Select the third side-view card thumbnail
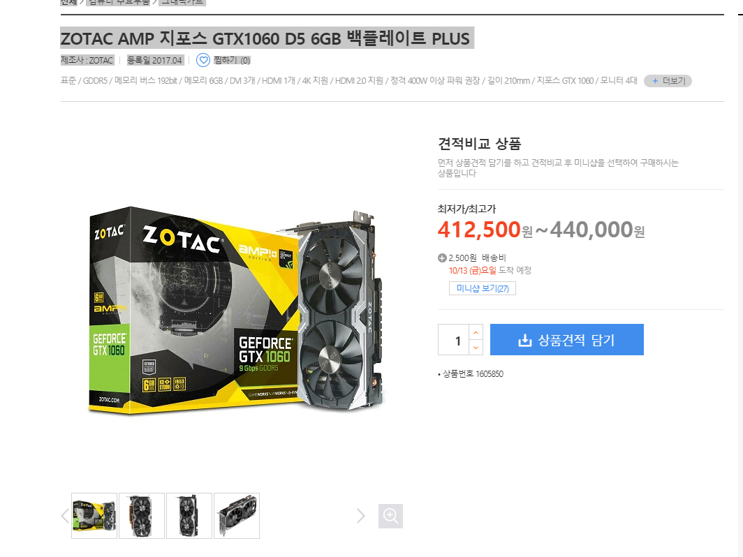 (189, 516)
